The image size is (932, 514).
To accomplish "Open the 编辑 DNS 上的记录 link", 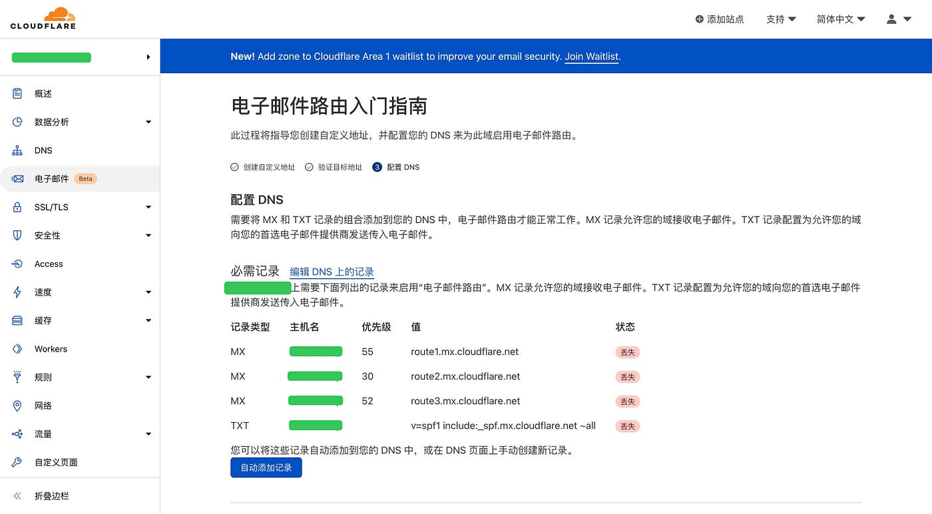I will coord(332,272).
